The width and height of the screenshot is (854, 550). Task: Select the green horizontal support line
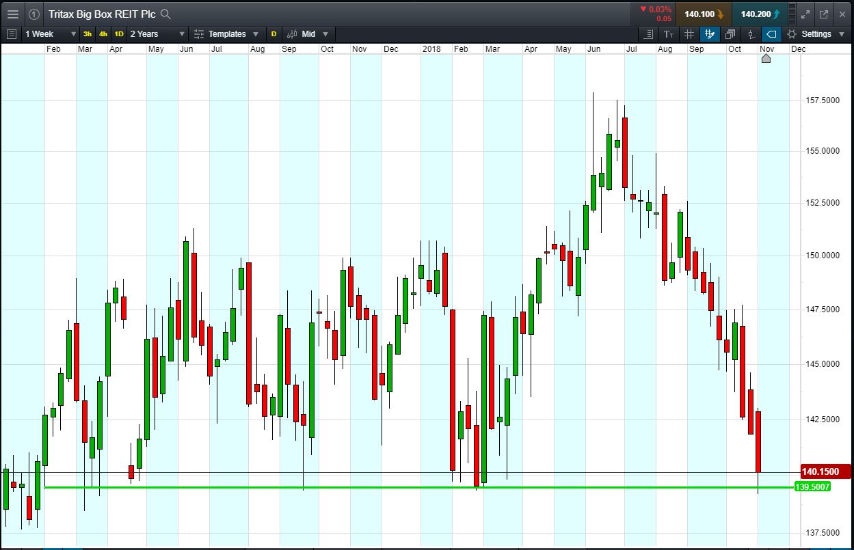[418, 487]
